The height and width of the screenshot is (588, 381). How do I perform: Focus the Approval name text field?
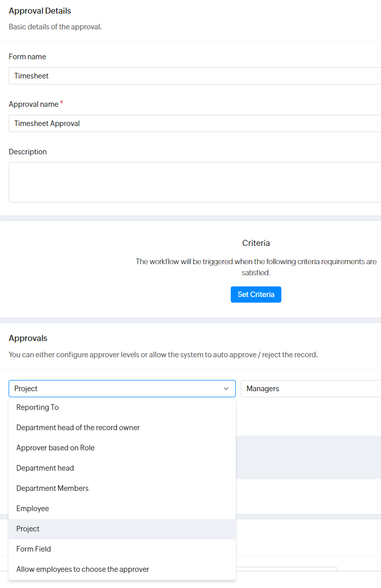point(195,123)
